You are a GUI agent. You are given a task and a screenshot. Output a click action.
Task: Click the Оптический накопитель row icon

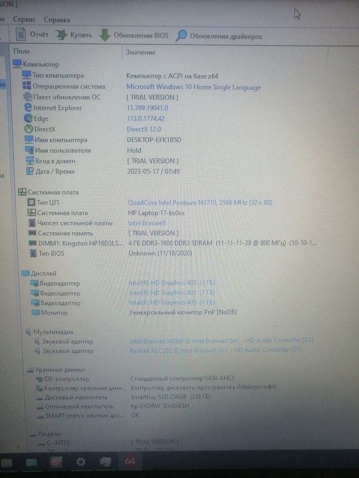(x=40, y=407)
